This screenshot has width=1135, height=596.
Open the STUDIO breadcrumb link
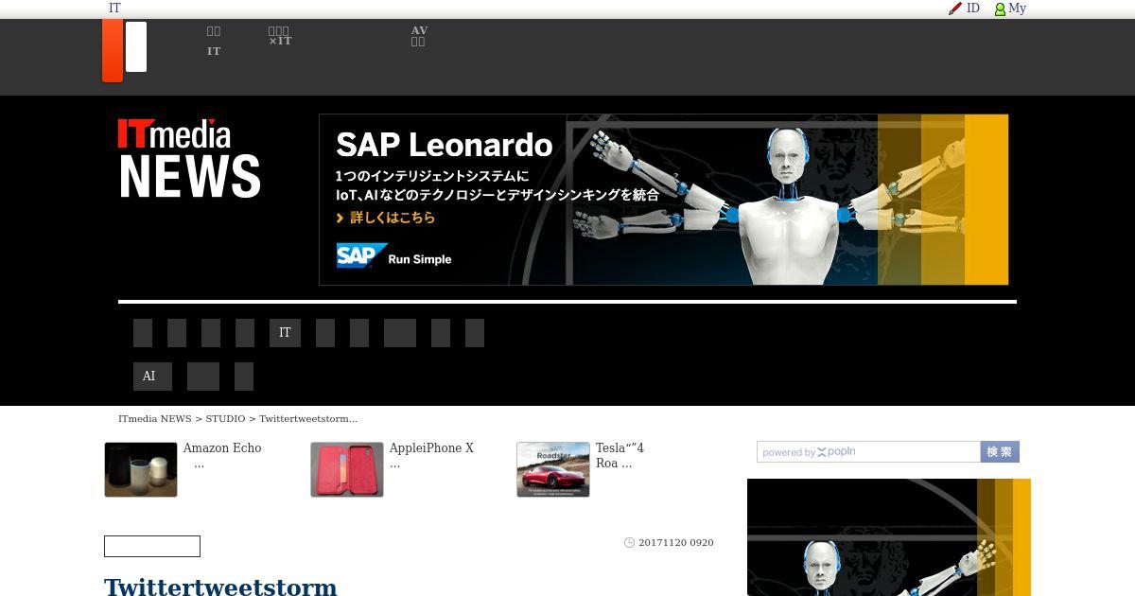pyautogui.click(x=225, y=419)
